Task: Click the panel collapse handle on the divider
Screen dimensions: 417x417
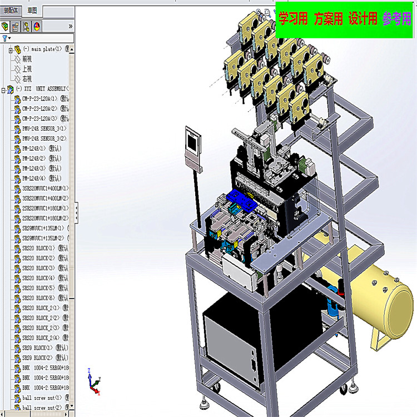Action: tap(76, 212)
